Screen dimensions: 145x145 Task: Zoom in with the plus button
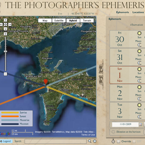[5, 34]
